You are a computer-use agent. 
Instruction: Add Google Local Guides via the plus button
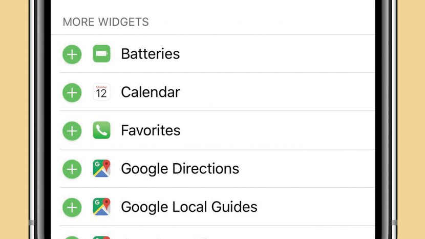click(x=72, y=207)
